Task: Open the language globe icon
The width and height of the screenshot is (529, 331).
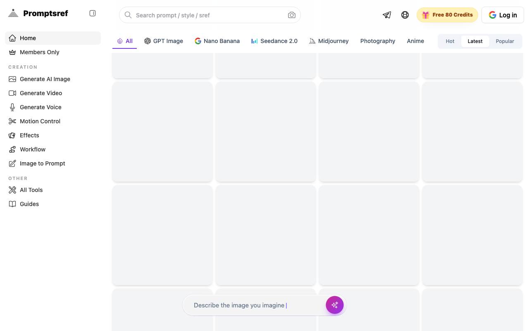Action: 405,15
